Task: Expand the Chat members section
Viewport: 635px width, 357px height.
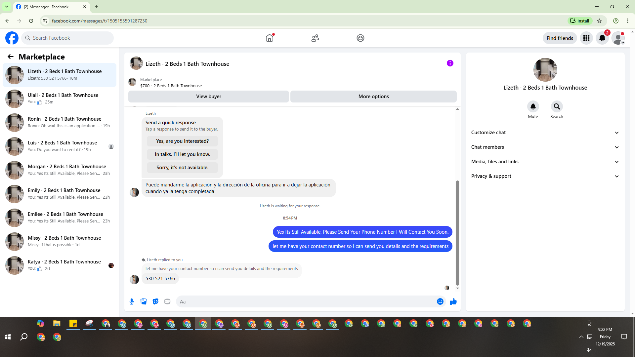Action: pos(545,147)
